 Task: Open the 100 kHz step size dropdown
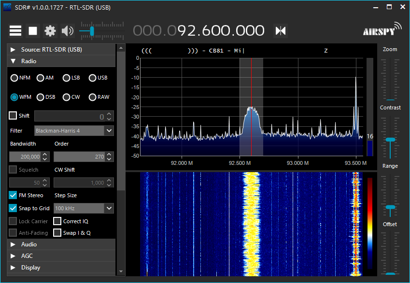click(x=109, y=208)
